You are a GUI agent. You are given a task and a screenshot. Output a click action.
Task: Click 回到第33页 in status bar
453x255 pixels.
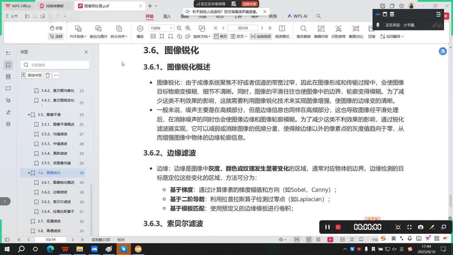click(x=101, y=240)
